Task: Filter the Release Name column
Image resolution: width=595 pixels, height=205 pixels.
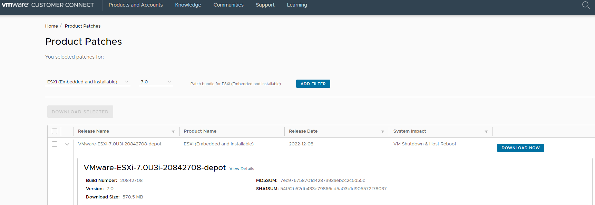Action: click(x=173, y=132)
